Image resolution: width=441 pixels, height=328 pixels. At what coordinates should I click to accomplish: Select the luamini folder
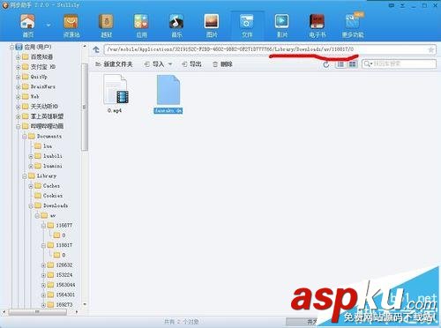49,166
